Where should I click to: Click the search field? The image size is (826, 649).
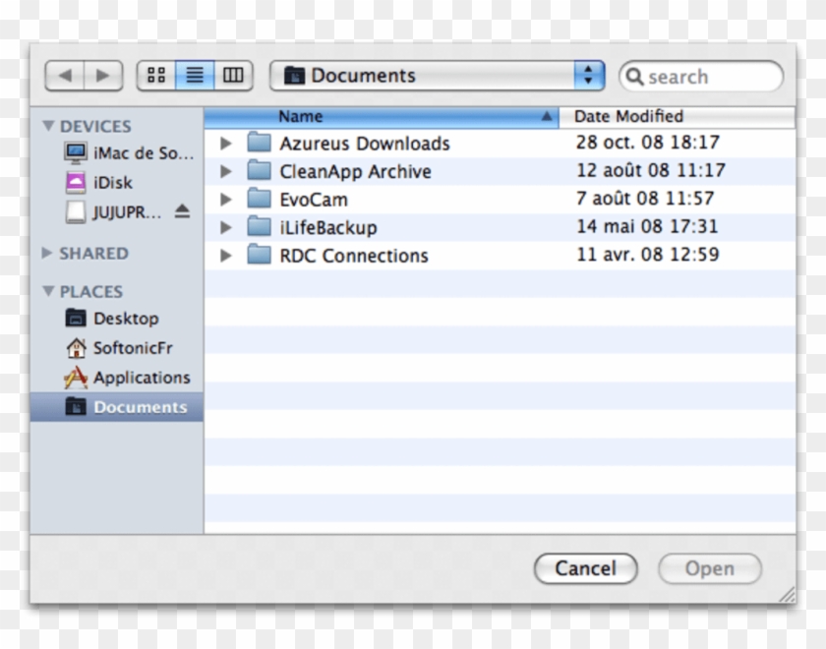(701, 77)
